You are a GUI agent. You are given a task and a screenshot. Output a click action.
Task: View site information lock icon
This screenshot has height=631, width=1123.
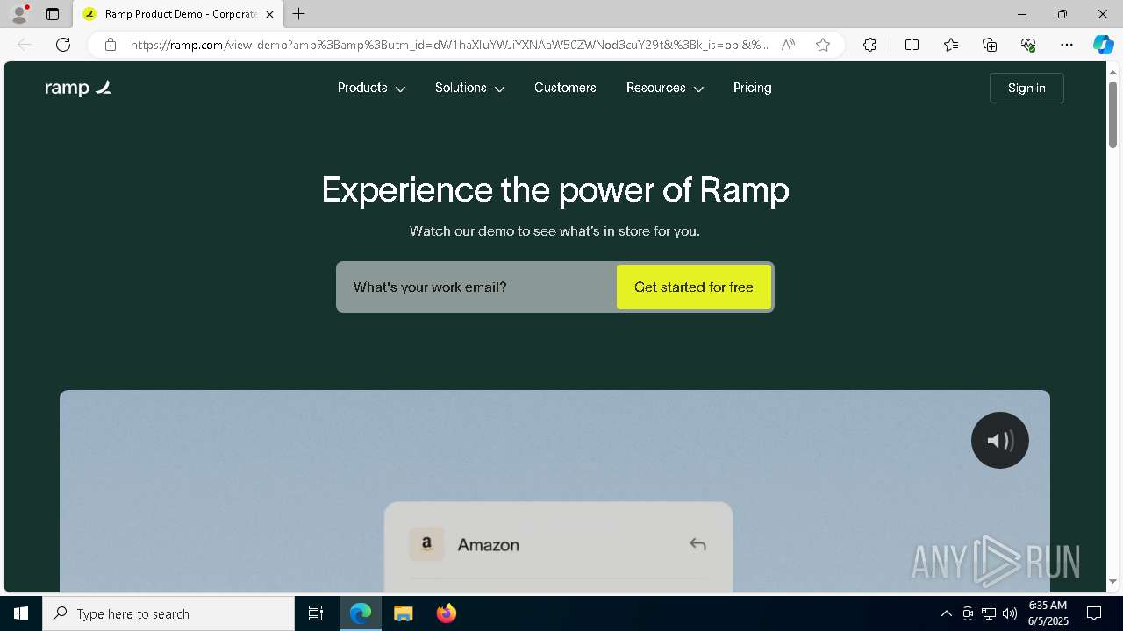(x=111, y=45)
